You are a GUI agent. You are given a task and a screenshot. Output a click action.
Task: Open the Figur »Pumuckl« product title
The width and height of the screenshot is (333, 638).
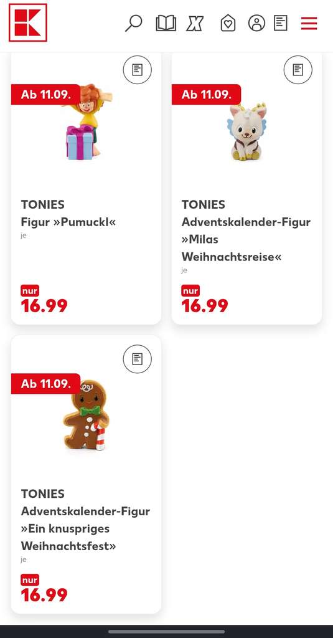tap(68, 222)
